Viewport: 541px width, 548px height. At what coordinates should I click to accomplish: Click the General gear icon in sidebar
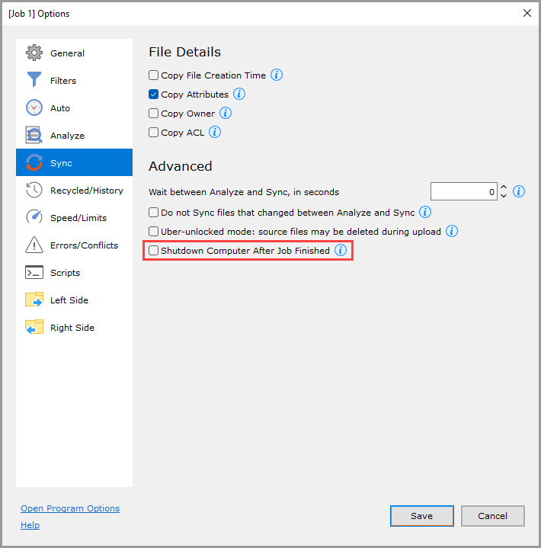click(x=34, y=53)
